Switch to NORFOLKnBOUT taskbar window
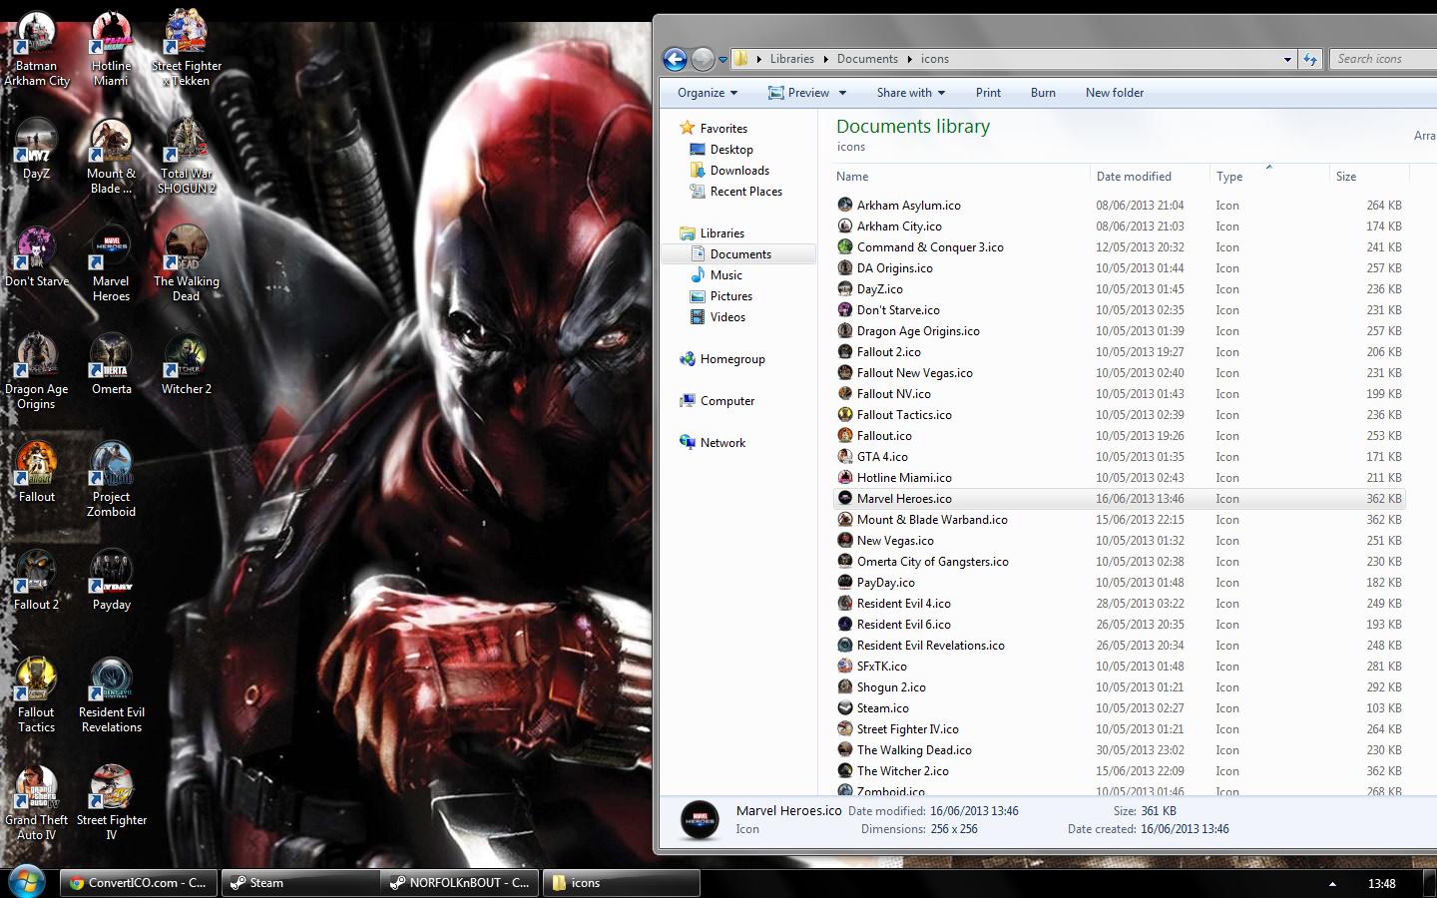Screen dimensions: 1437x898 click(x=460, y=883)
